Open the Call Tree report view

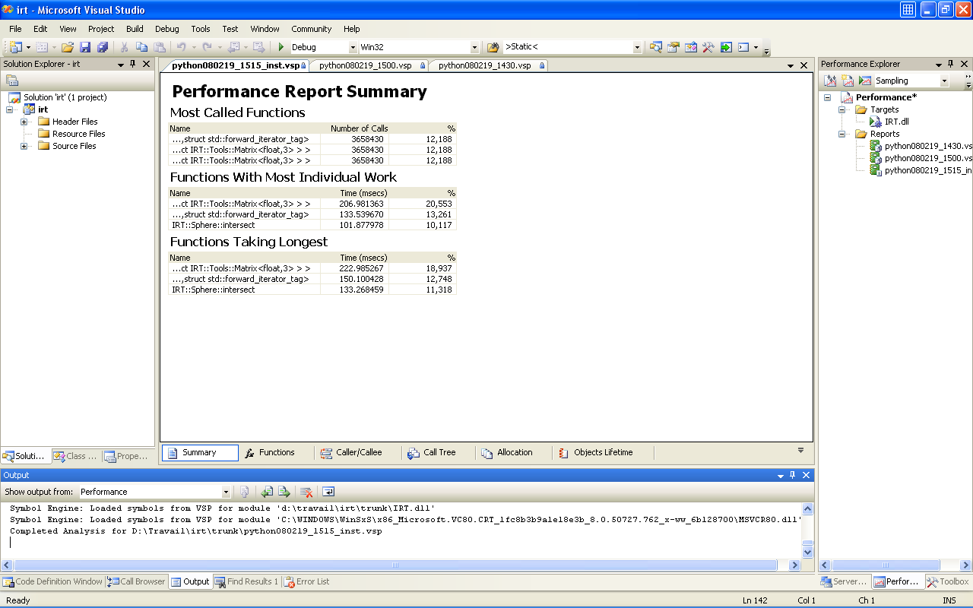coord(432,452)
